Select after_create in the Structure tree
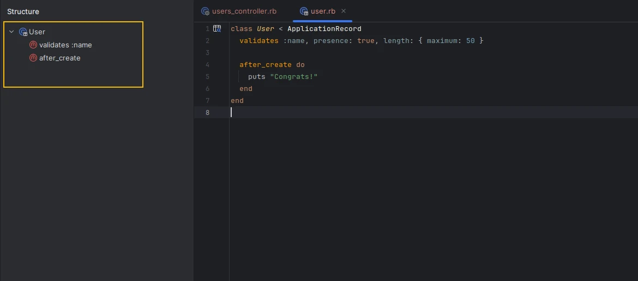The width and height of the screenshot is (638, 281). coord(60,58)
